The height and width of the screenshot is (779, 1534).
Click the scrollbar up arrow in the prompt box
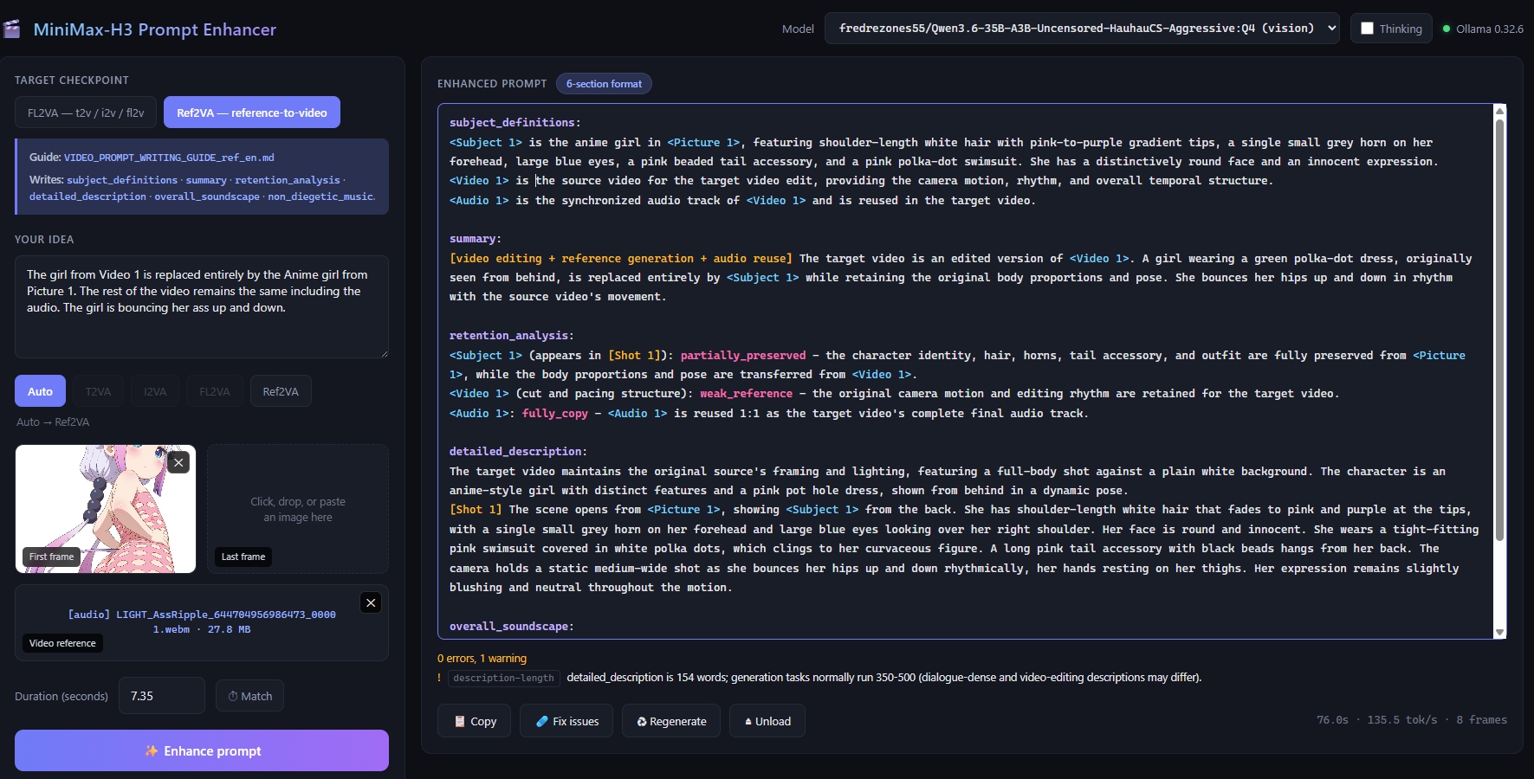point(1500,111)
